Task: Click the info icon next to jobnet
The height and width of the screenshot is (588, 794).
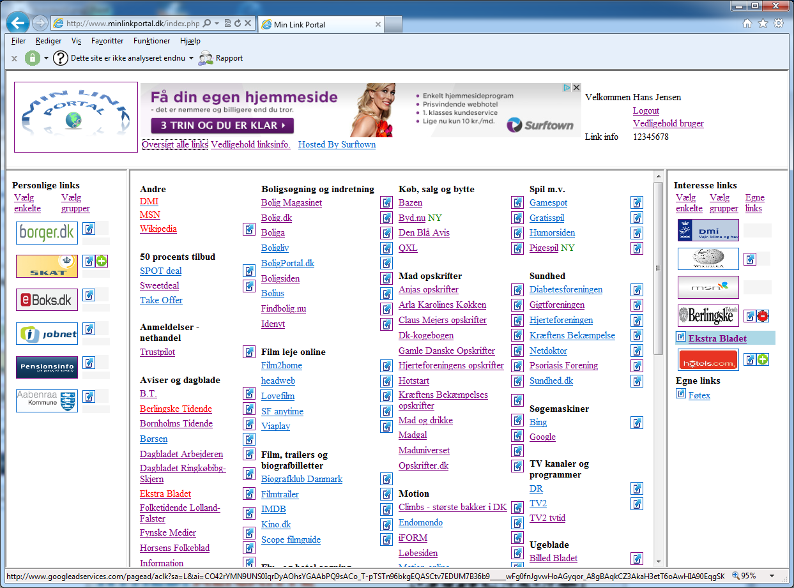Action: click(x=89, y=329)
